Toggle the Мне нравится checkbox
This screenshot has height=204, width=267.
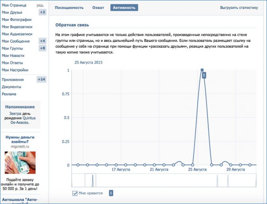pos(75,193)
